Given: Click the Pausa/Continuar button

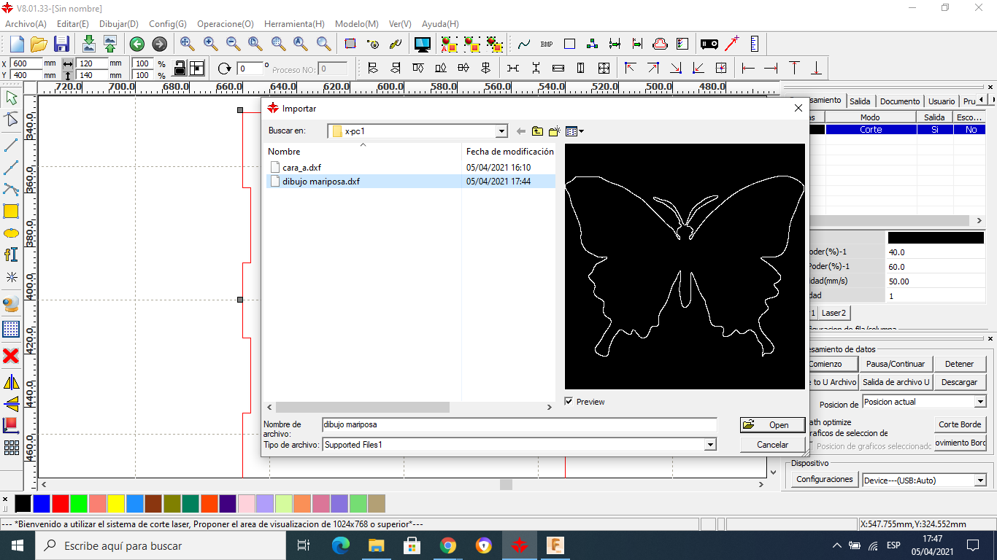Looking at the screenshot, I should [x=896, y=364].
